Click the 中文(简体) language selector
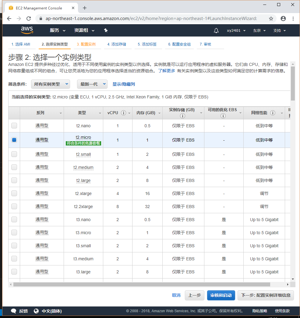 (52, 311)
